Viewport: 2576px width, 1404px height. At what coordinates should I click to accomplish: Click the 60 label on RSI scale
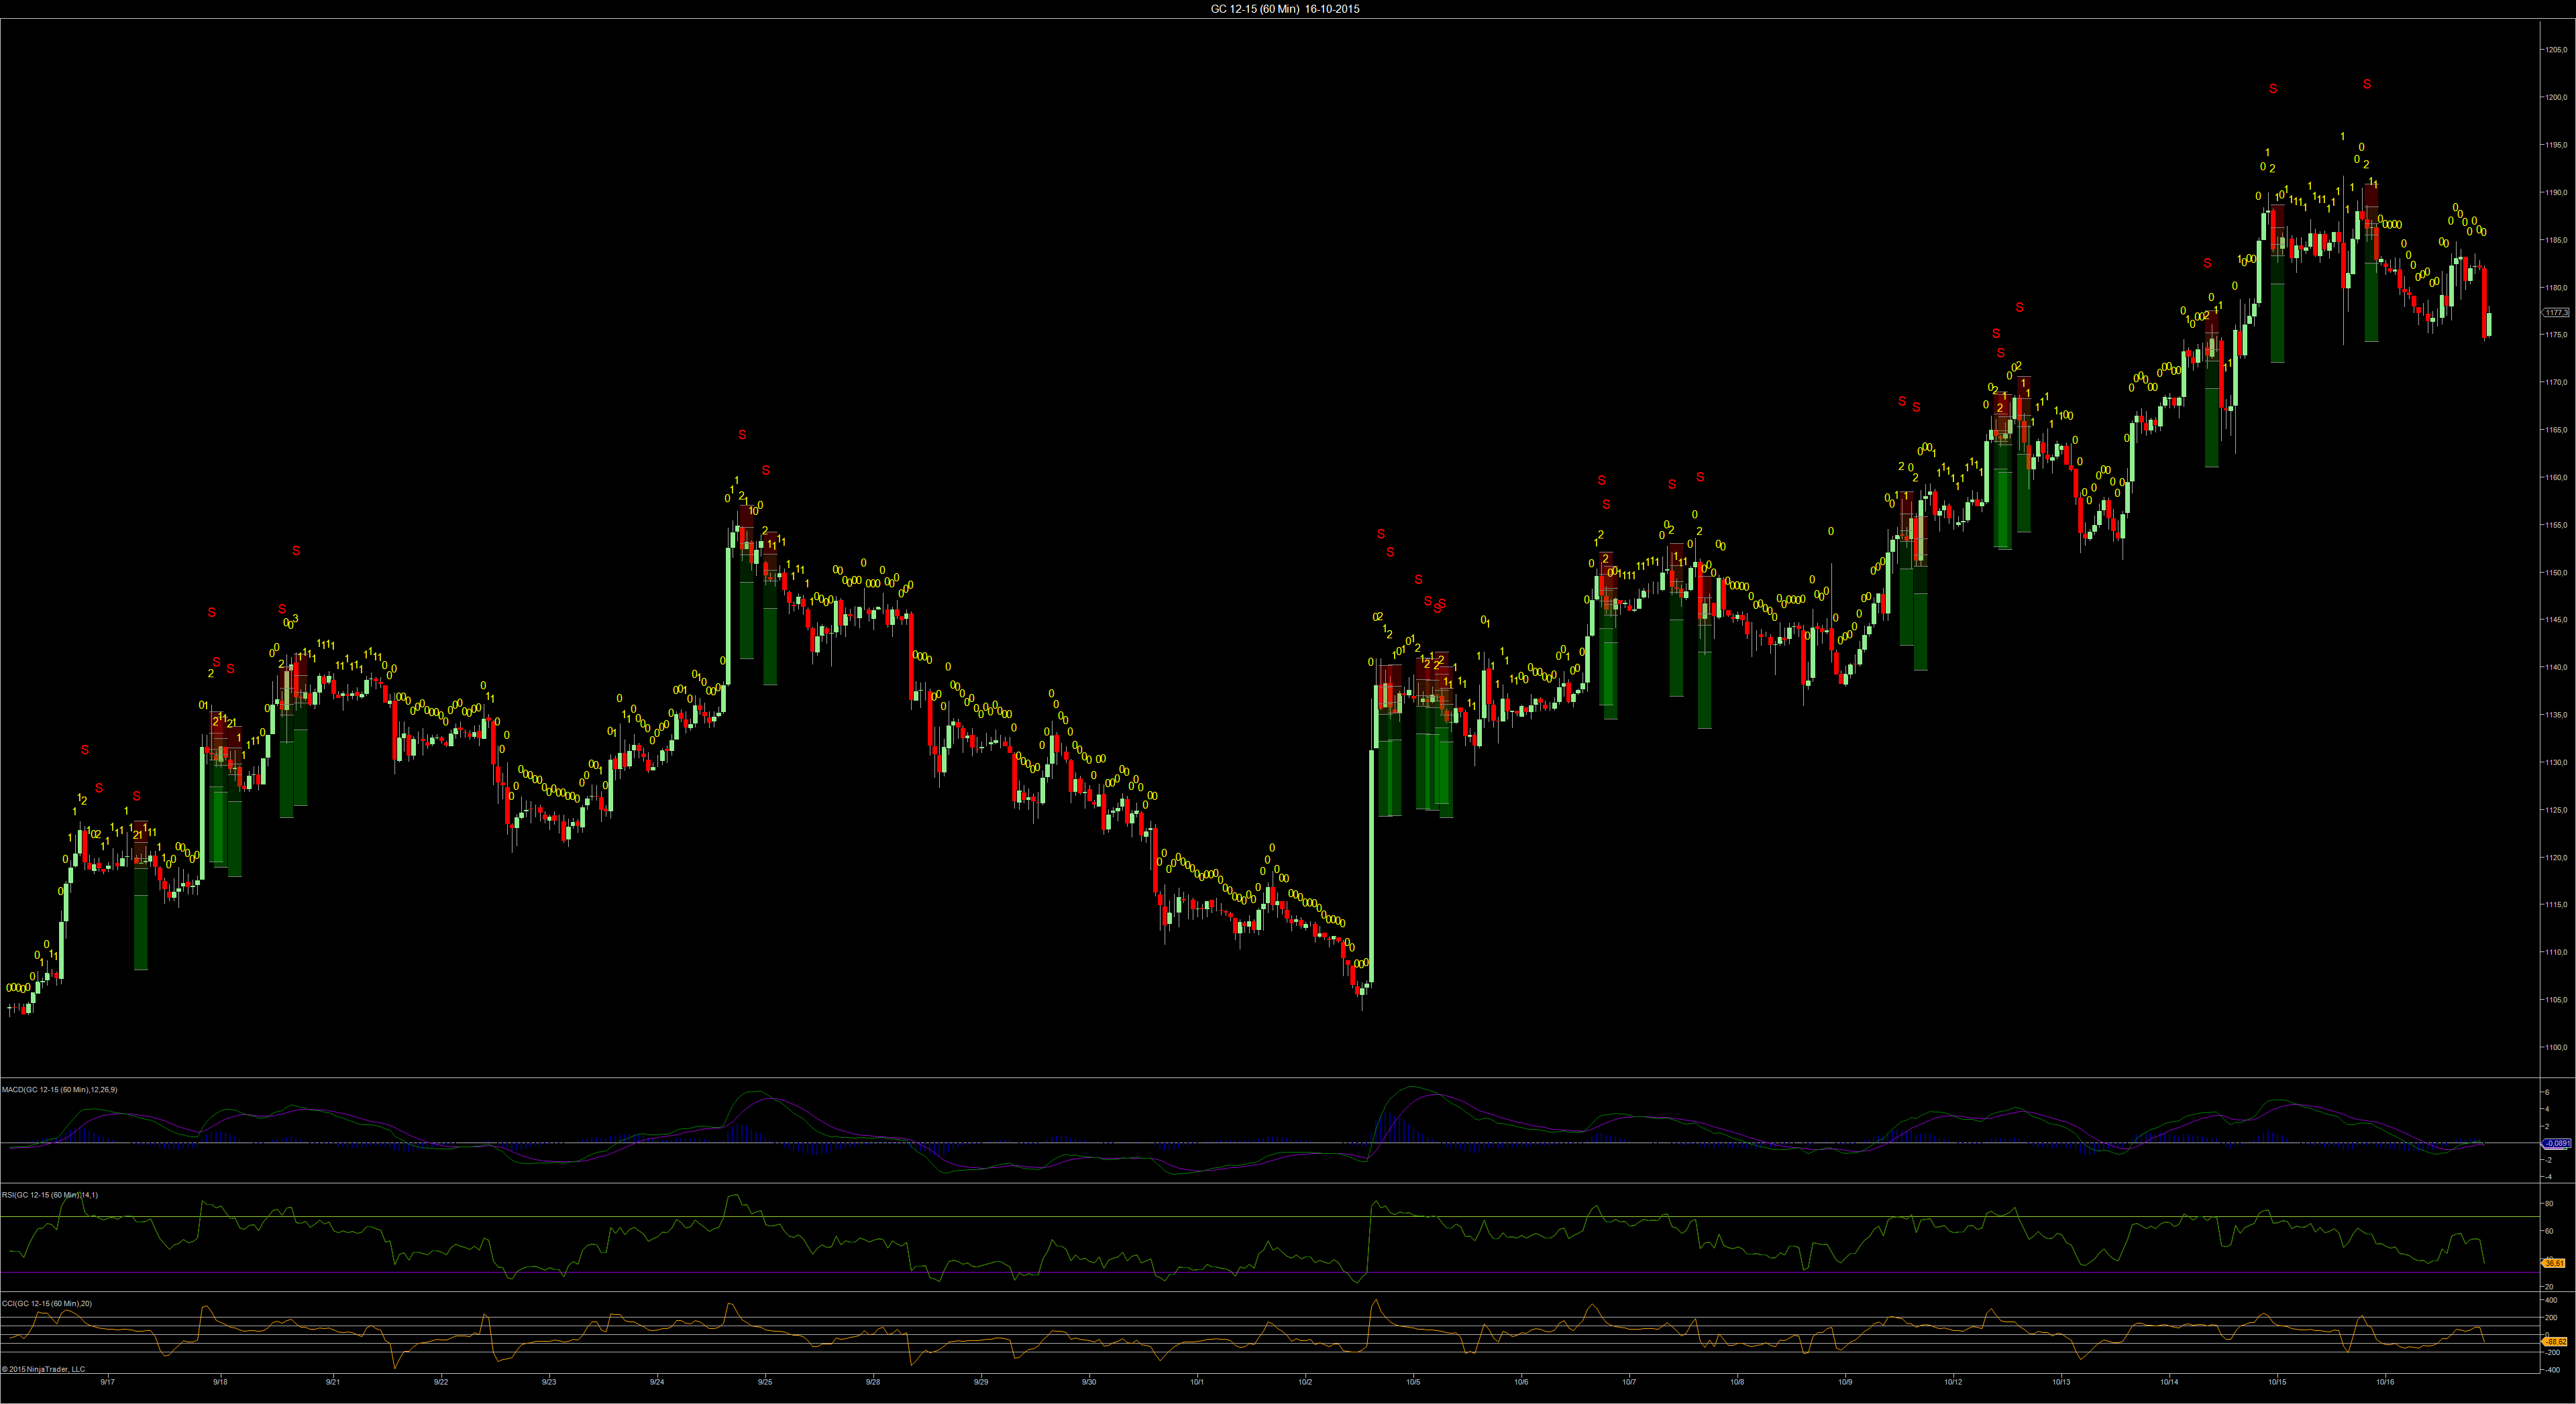(x=2549, y=1231)
